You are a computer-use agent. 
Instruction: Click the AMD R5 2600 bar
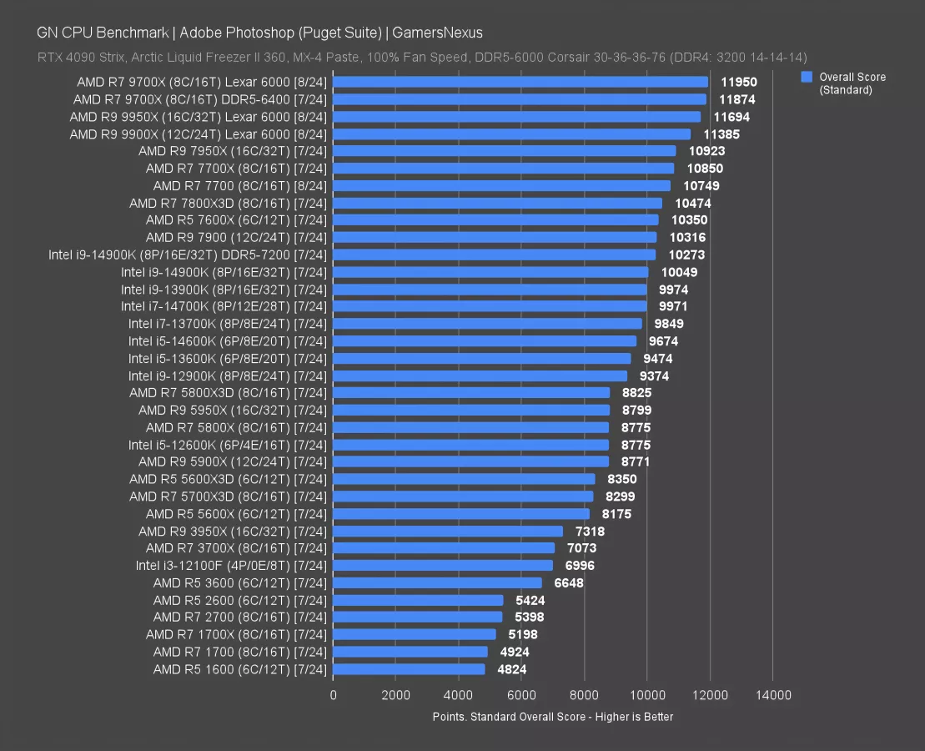(418, 600)
